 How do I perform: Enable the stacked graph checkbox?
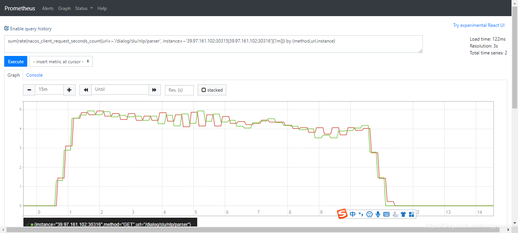203,90
